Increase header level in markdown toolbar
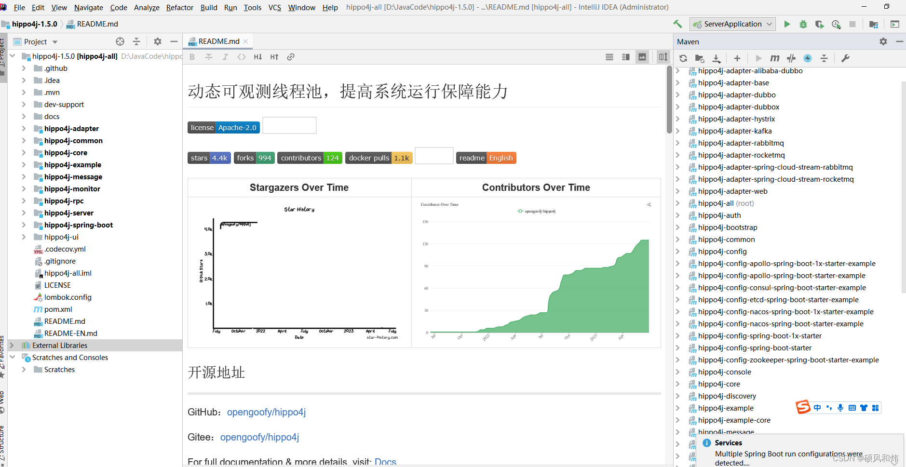This screenshot has width=906, height=467. pos(274,57)
